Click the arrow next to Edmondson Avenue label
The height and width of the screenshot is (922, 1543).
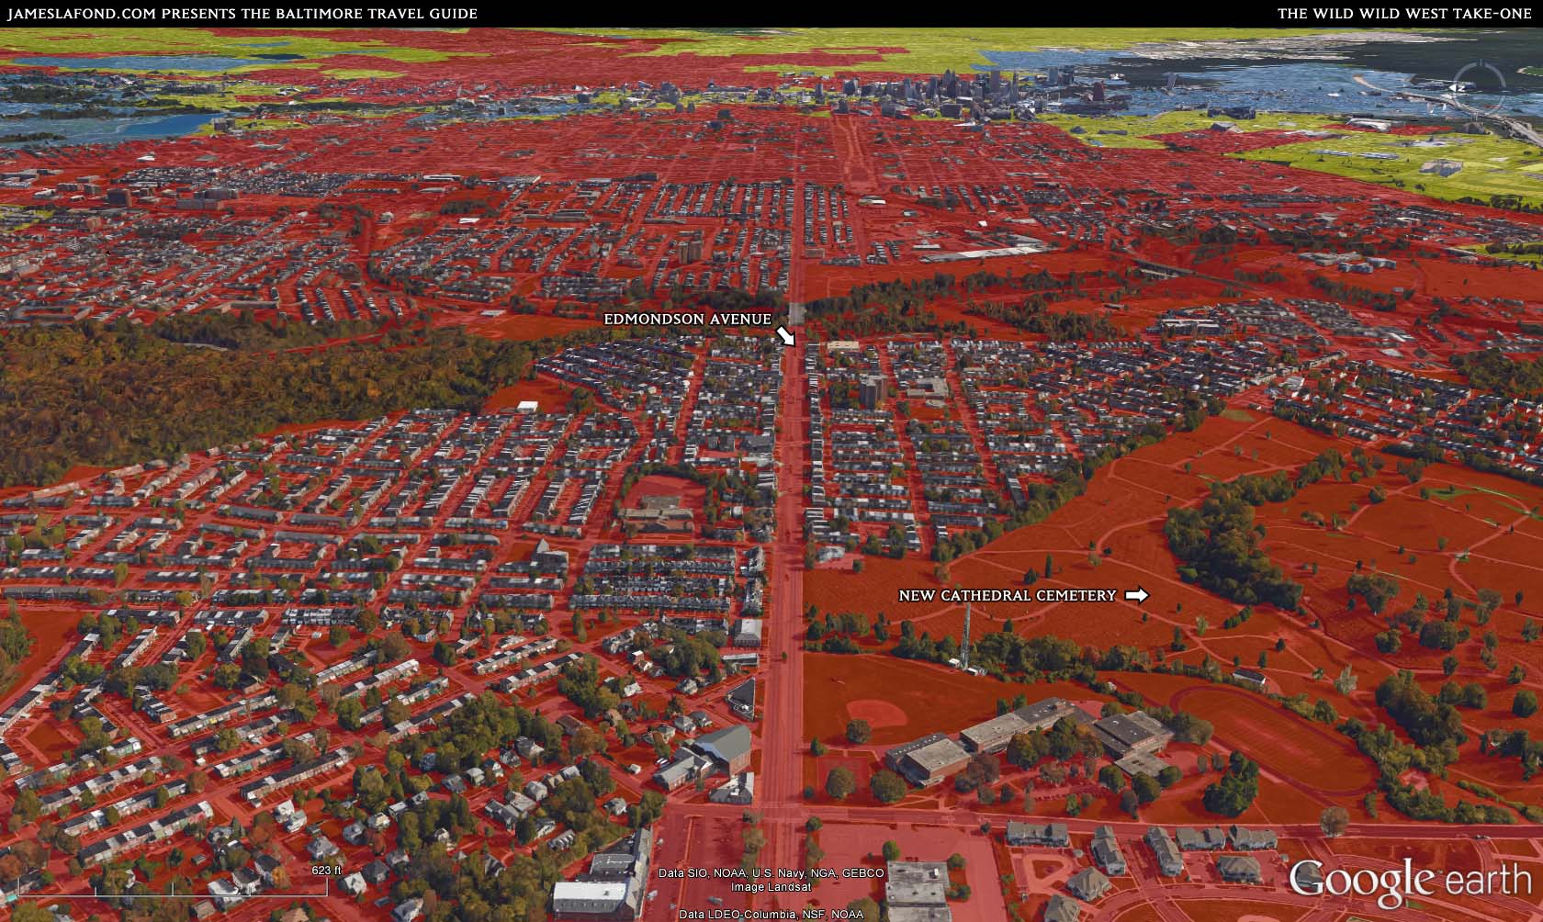point(785,335)
